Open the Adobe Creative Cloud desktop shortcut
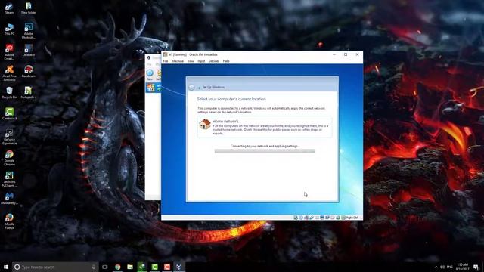Viewport: 484px width, 272px height. 9,52
